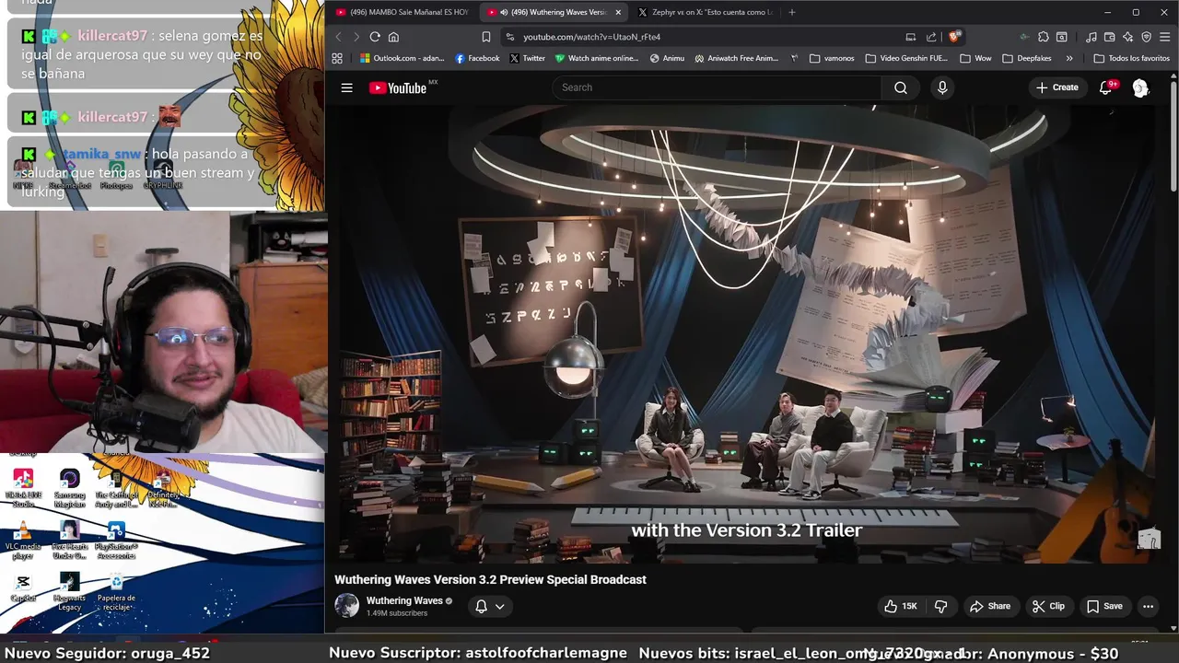Image resolution: width=1179 pixels, height=663 pixels.
Task: Open the Aniwatch Free Anime bookmark
Action: pyautogui.click(x=736, y=58)
